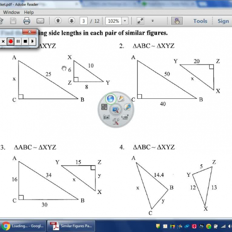The height and width of the screenshot is (232, 232).
Task: Click the colorful paint globe icon in radial menu
Action: 128,107
